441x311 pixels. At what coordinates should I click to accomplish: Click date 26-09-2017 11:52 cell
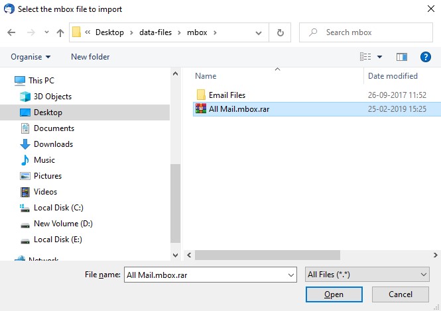[397, 95]
